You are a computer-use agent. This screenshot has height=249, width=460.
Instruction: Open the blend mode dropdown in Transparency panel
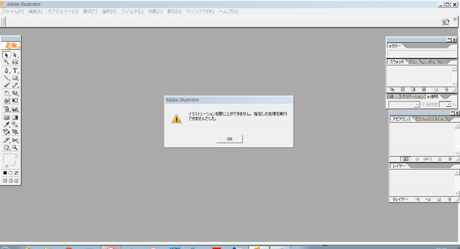[417, 104]
